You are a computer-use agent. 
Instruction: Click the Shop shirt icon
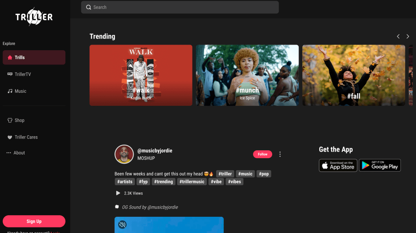[10, 120]
